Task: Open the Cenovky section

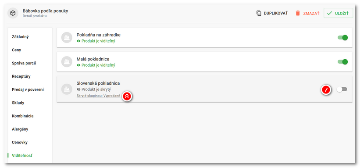Action: click(x=20, y=143)
